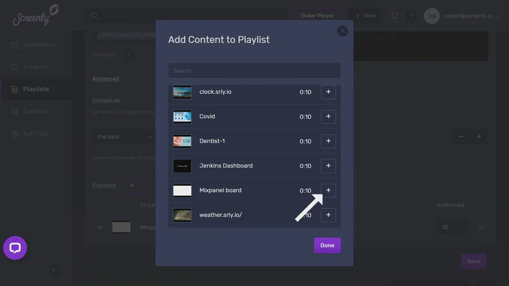Open the live chat bubble
509x286 pixels.
tap(15, 248)
